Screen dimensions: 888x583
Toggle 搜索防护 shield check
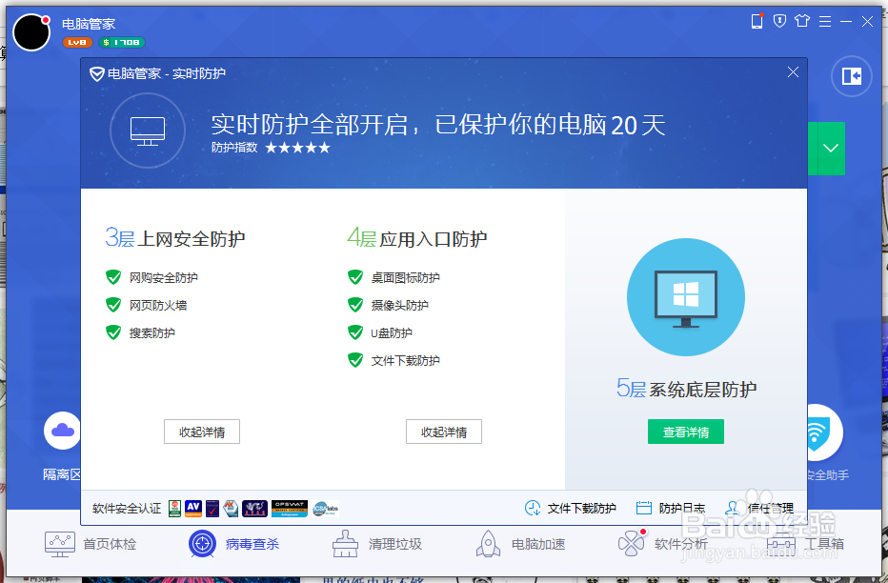click(113, 332)
